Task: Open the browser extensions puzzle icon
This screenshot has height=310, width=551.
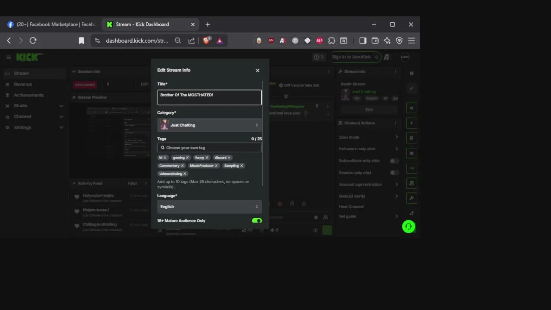Action: click(x=331, y=40)
